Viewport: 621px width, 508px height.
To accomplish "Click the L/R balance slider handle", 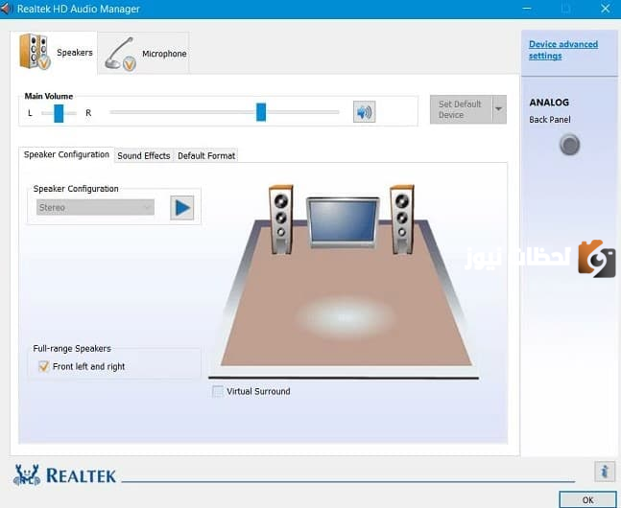I will point(59,113).
